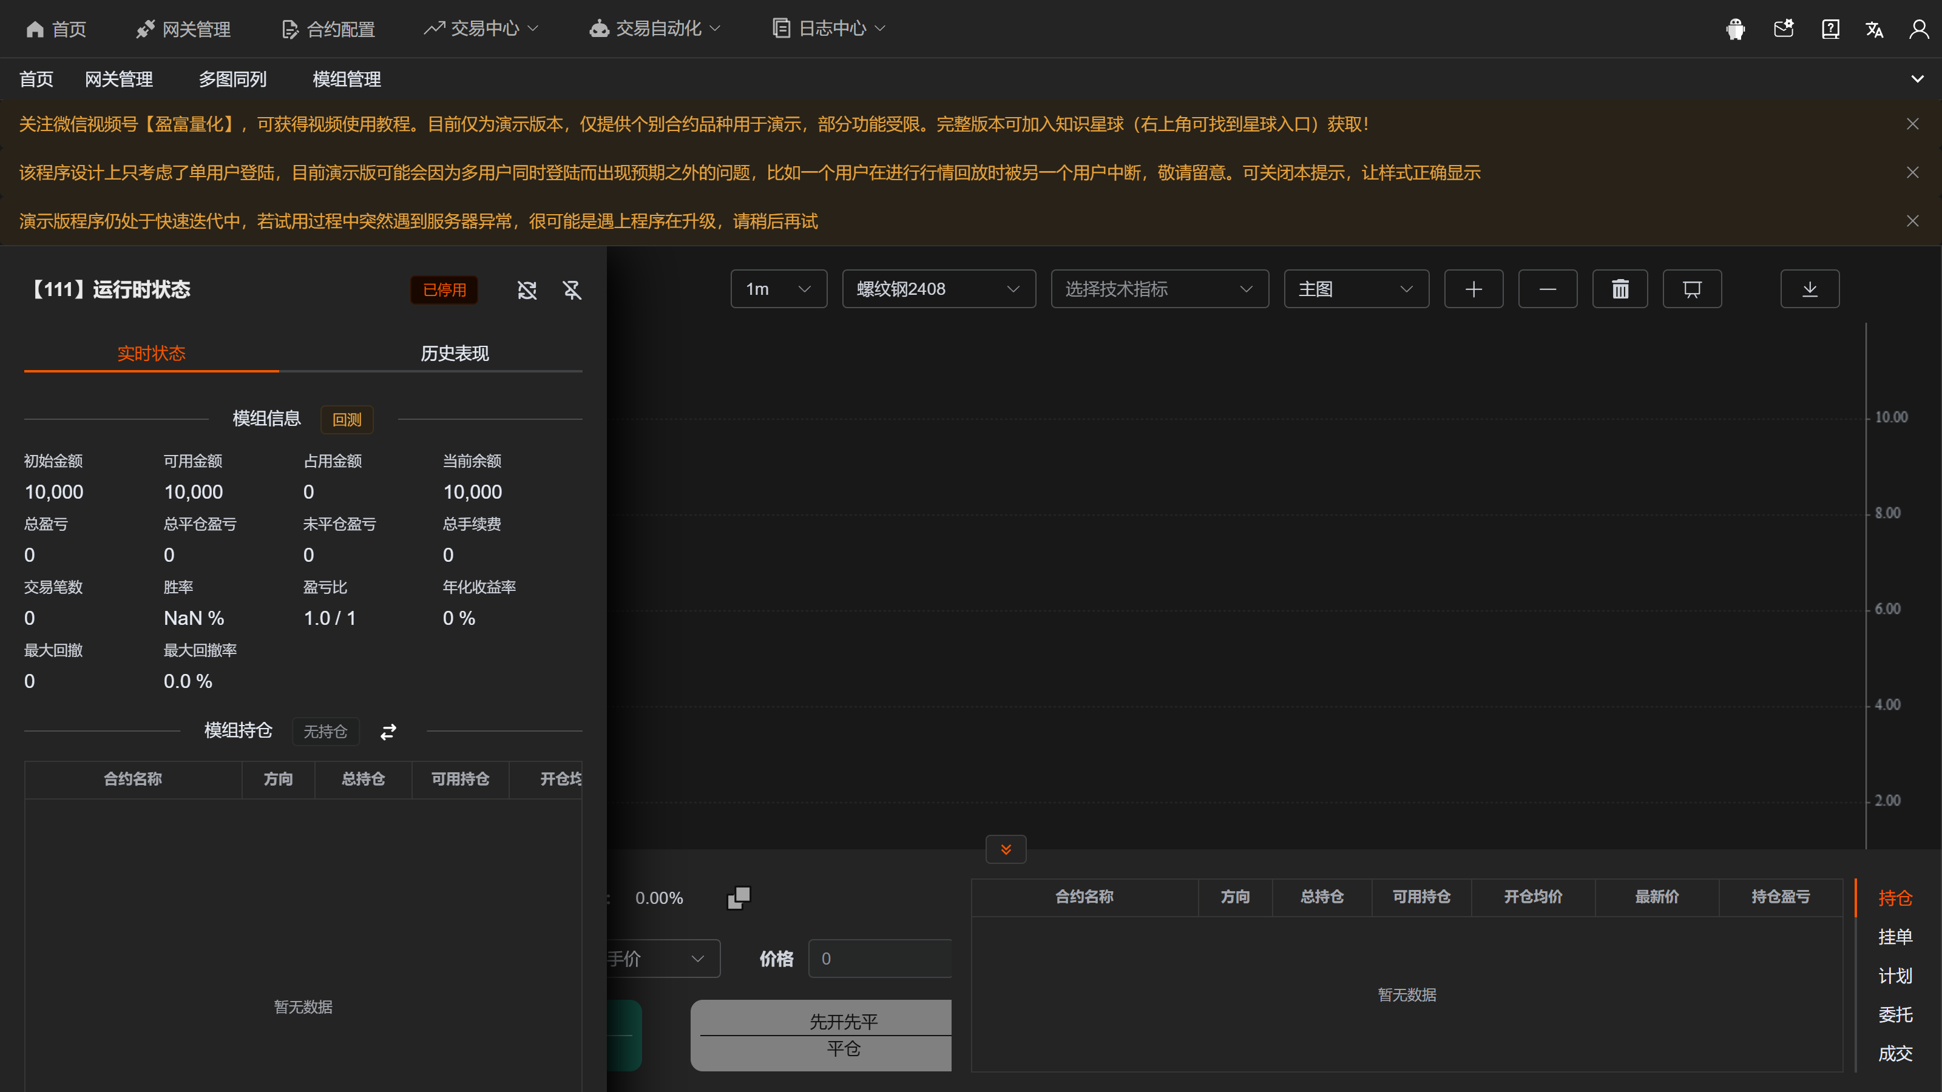Click the swap arrows icon beside 无持仓
Screen dimensions: 1942x1092
388,732
